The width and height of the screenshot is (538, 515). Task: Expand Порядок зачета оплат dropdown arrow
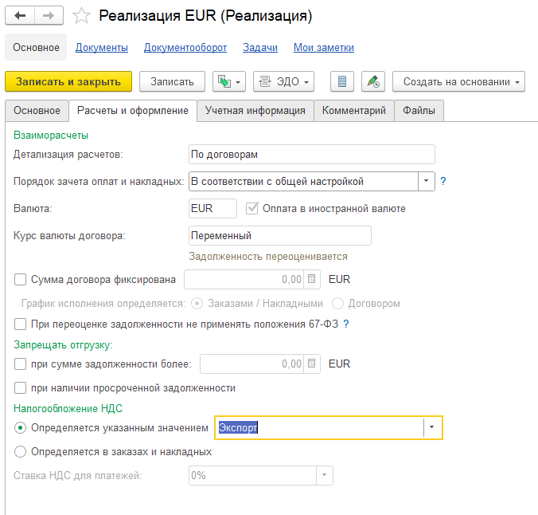pos(426,181)
